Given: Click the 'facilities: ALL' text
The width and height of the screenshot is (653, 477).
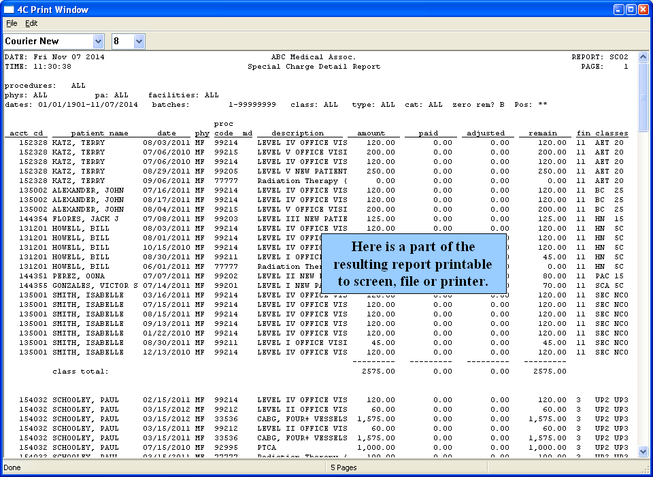Looking at the screenshot, I should (183, 95).
